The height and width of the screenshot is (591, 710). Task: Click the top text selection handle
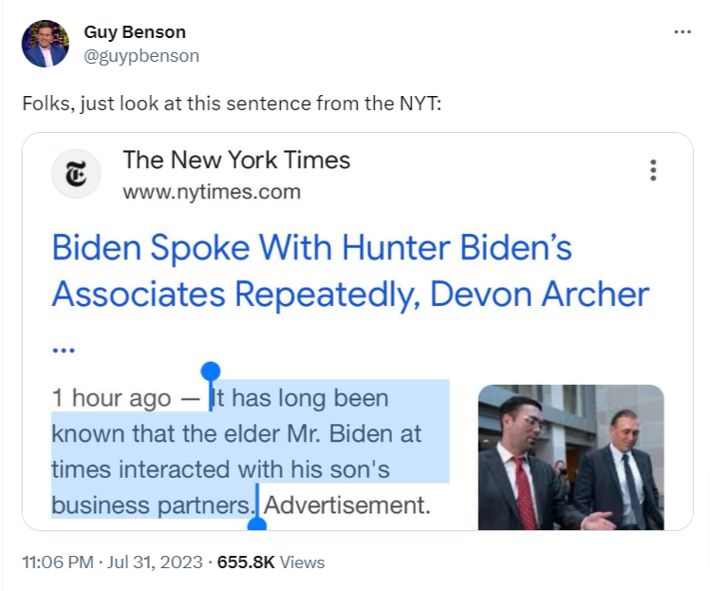coord(211,372)
